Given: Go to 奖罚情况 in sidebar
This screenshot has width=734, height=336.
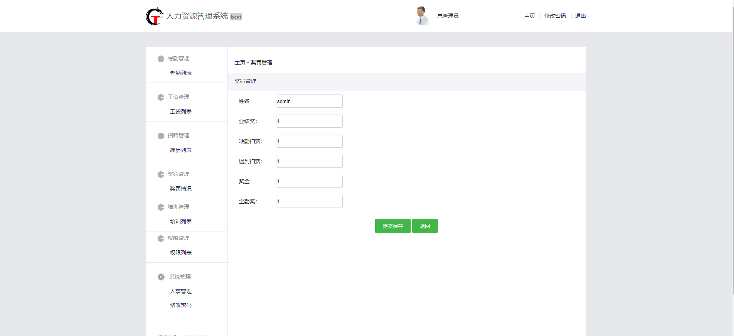Looking at the screenshot, I should [181, 189].
